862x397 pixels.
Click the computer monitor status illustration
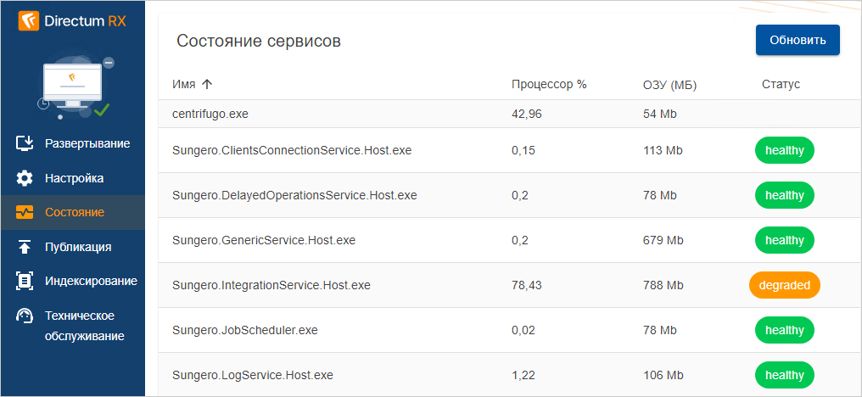click(74, 85)
